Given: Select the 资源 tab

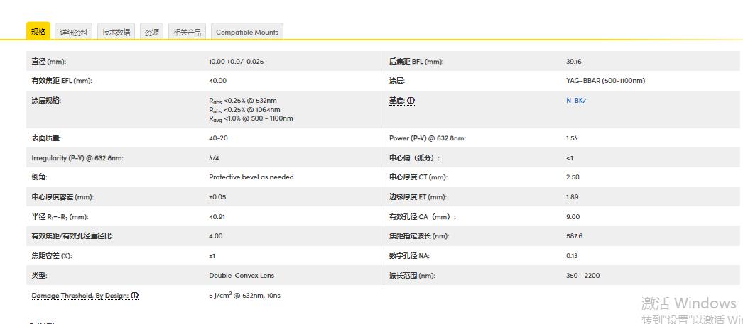Looking at the screenshot, I should (152, 32).
